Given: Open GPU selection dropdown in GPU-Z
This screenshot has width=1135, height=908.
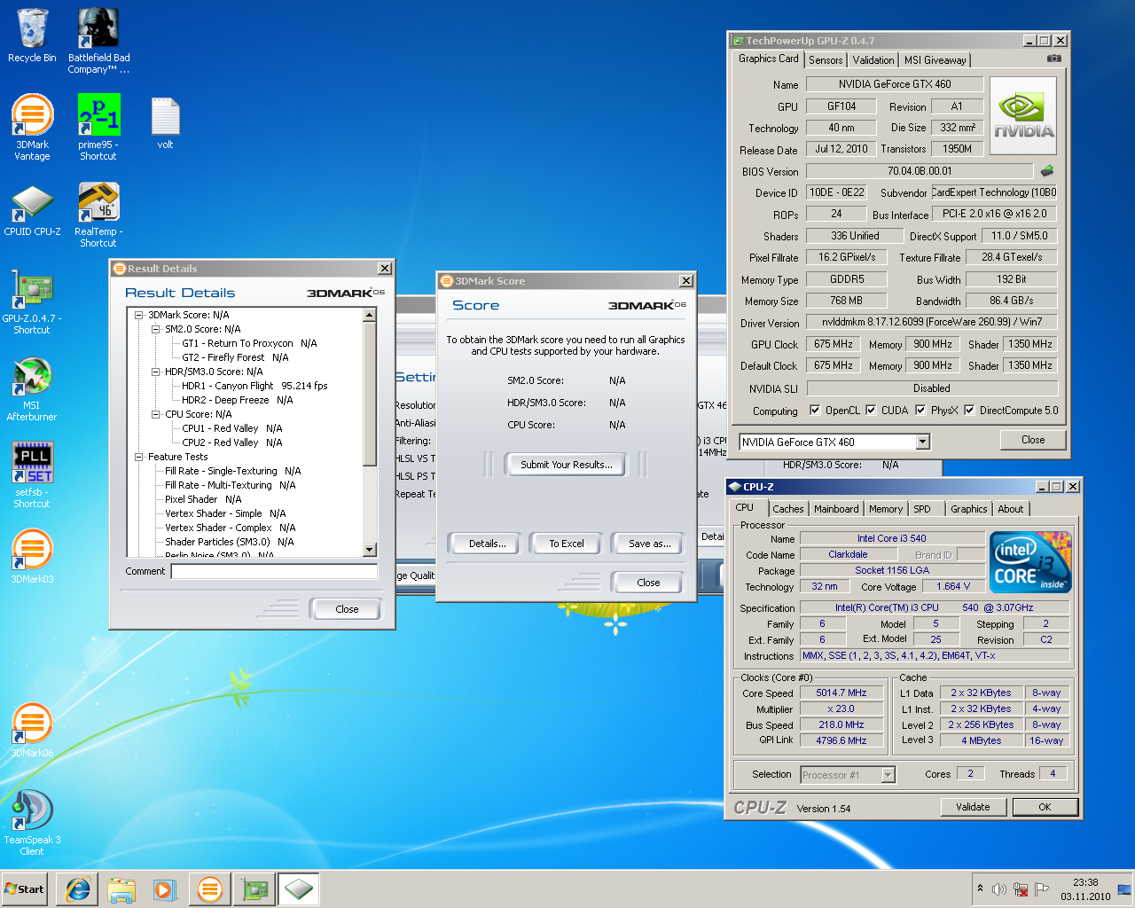Looking at the screenshot, I should [922, 442].
